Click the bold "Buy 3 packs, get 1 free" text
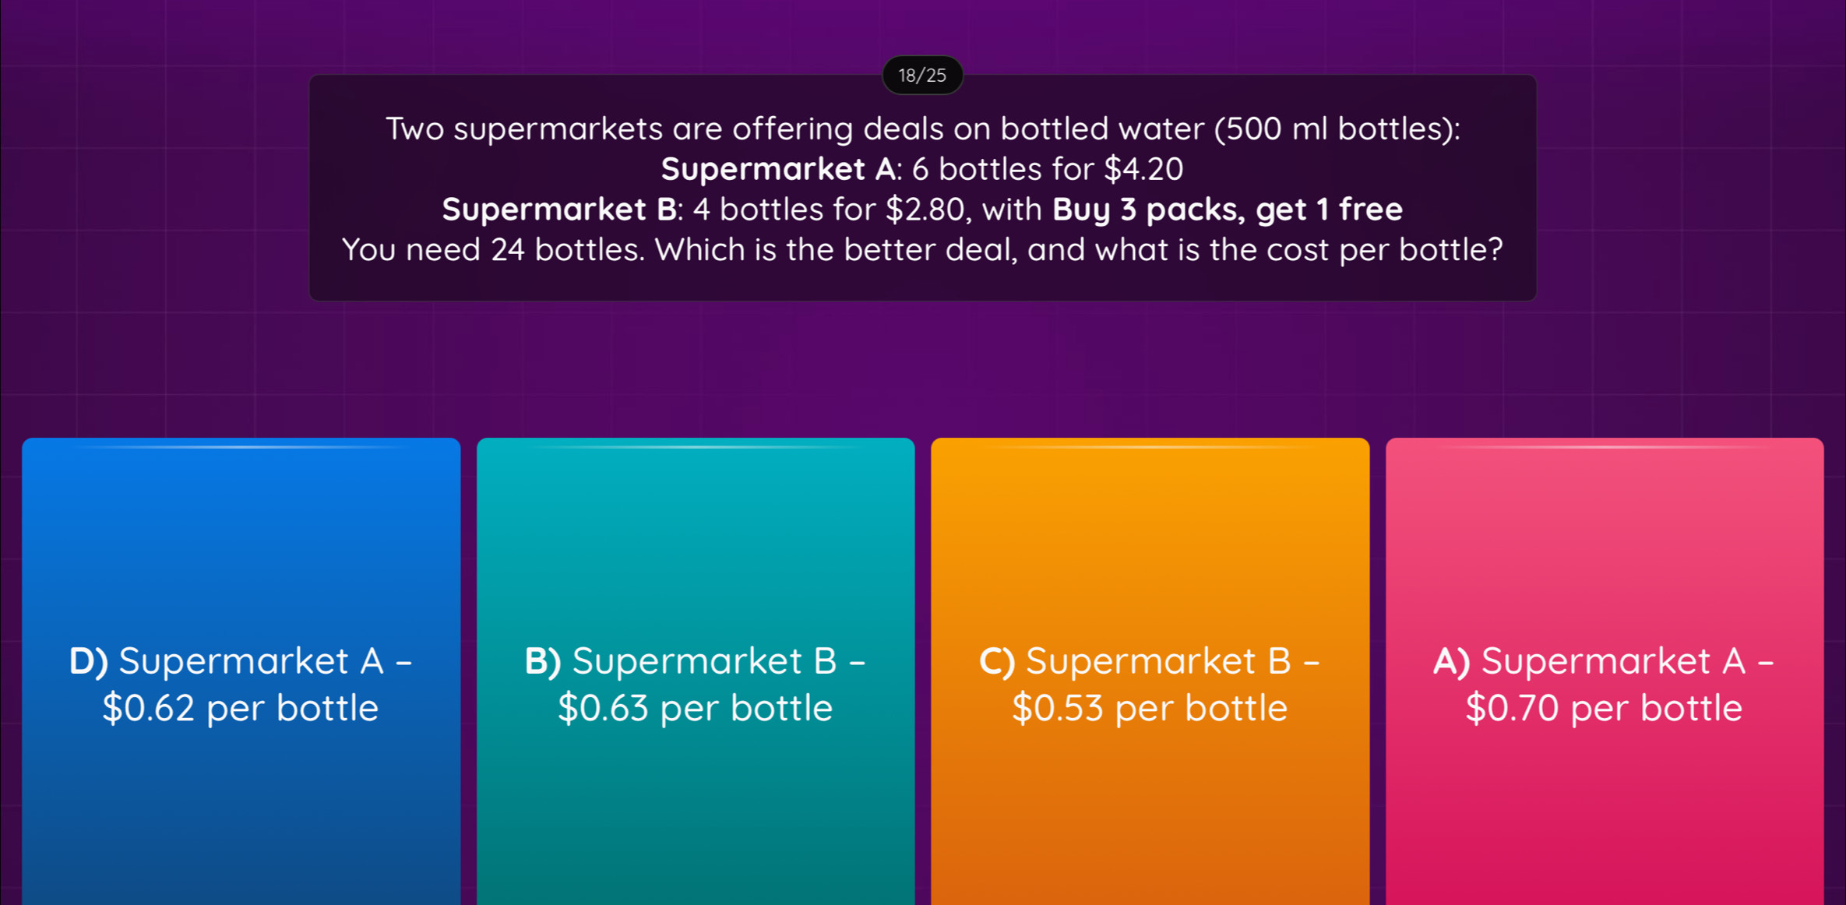The height and width of the screenshot is (905, 1846). tap(1228, 210)
